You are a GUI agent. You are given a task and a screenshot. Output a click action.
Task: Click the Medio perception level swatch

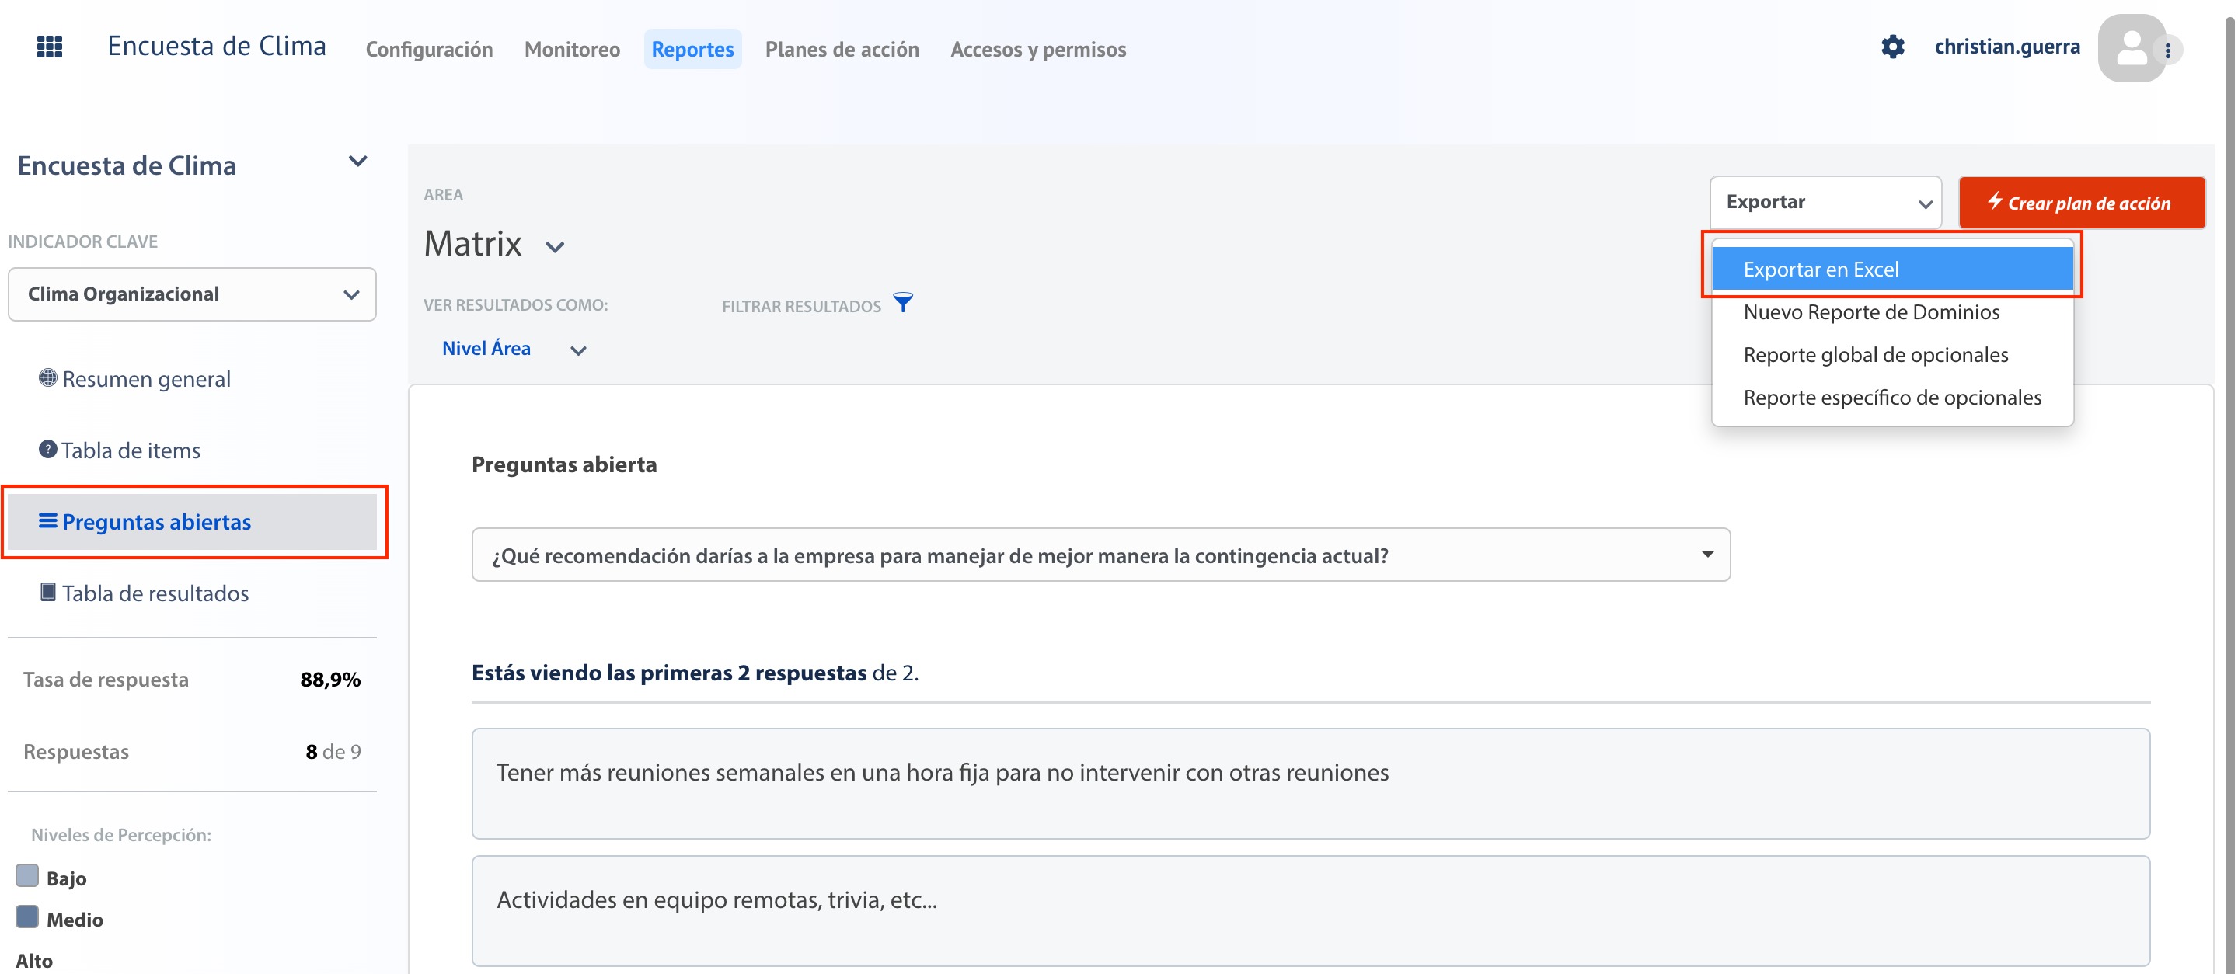(x=27, y=917)
